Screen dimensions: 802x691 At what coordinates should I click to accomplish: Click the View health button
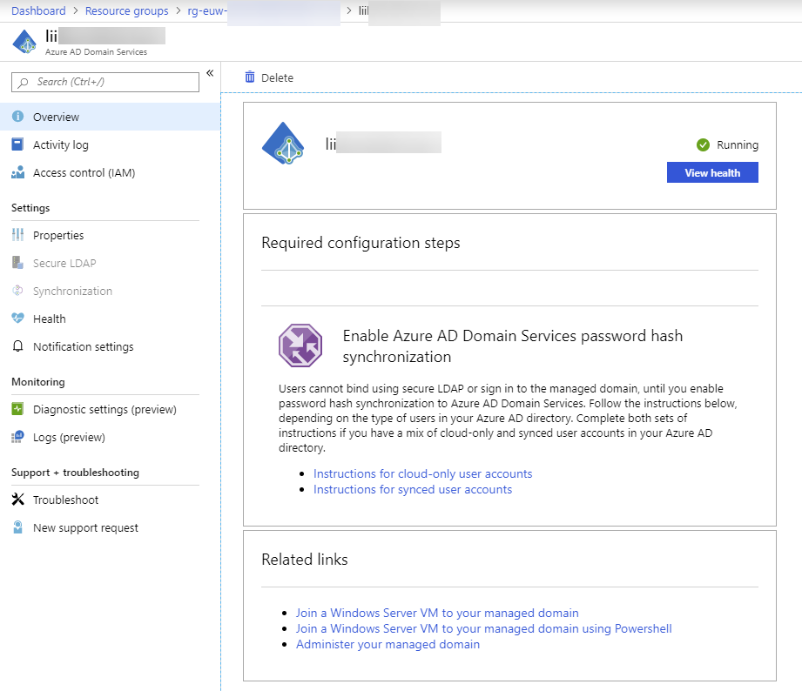click(712, 172)
